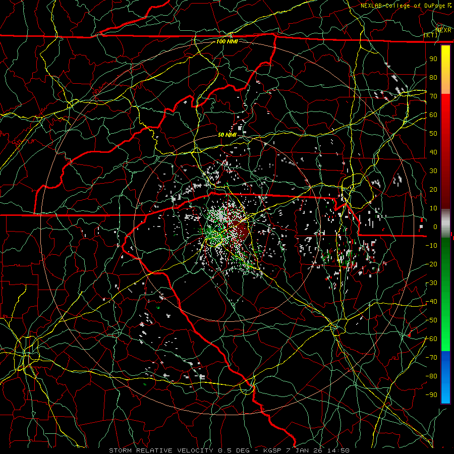Select the 0 value on velocity scale
This screenshot has width=454, height=454.
pos(435,226)
